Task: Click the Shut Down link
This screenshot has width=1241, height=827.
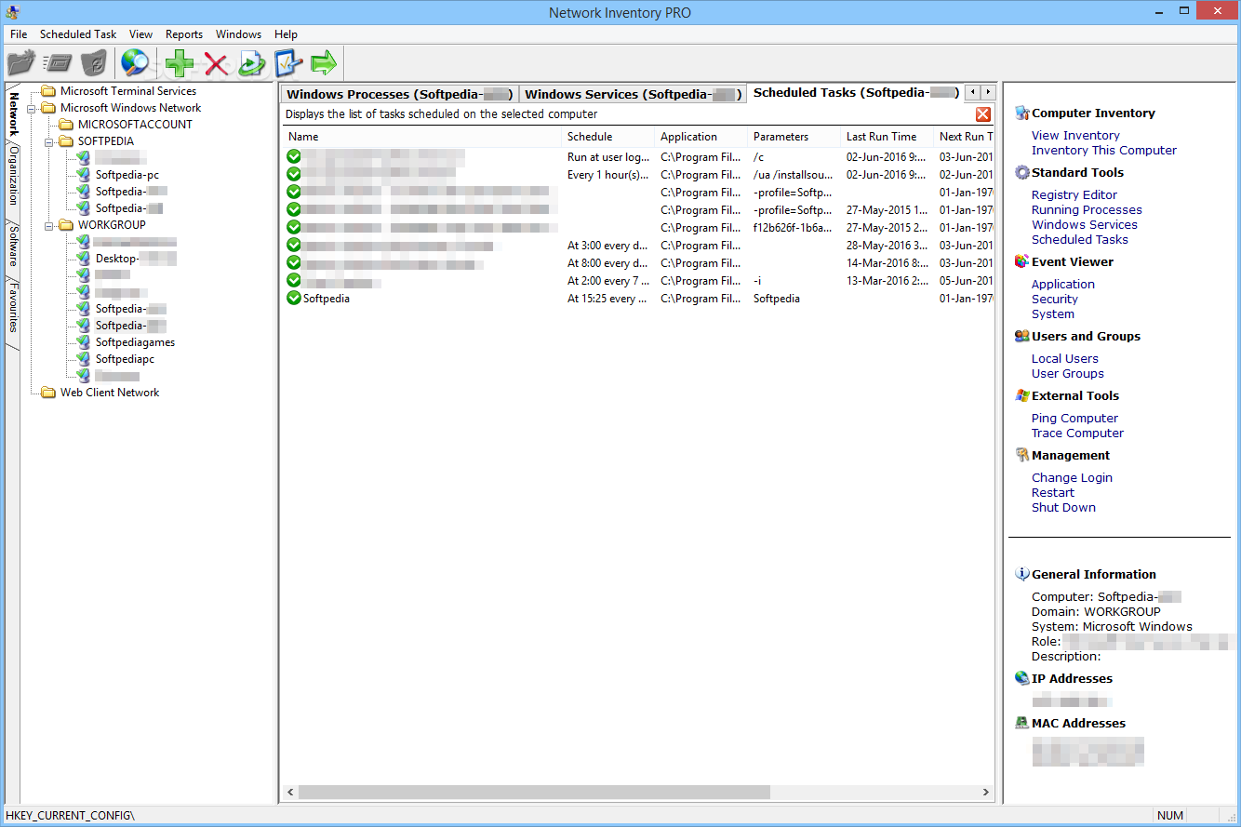Action: (x=1063, y=507)
